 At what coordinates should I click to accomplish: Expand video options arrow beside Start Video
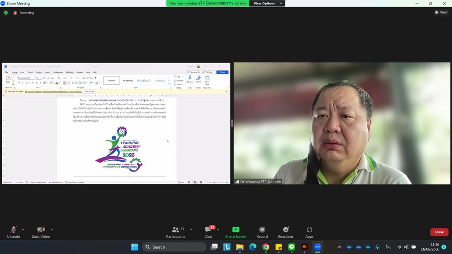52,229
